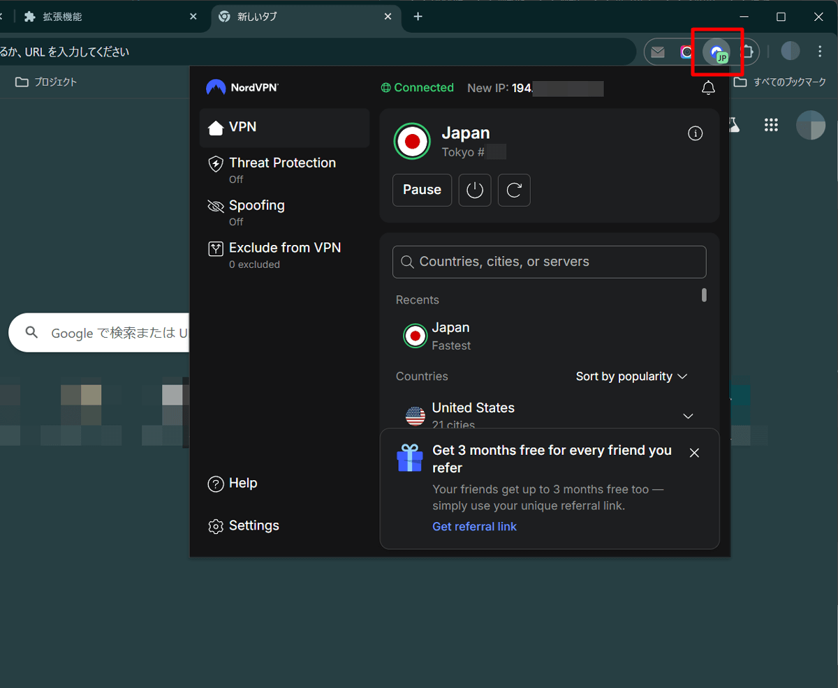Click the power icon to disconnect VPN
Viewport: 838px width, 688px height.
pyautogui.click(x=475, y=190)
